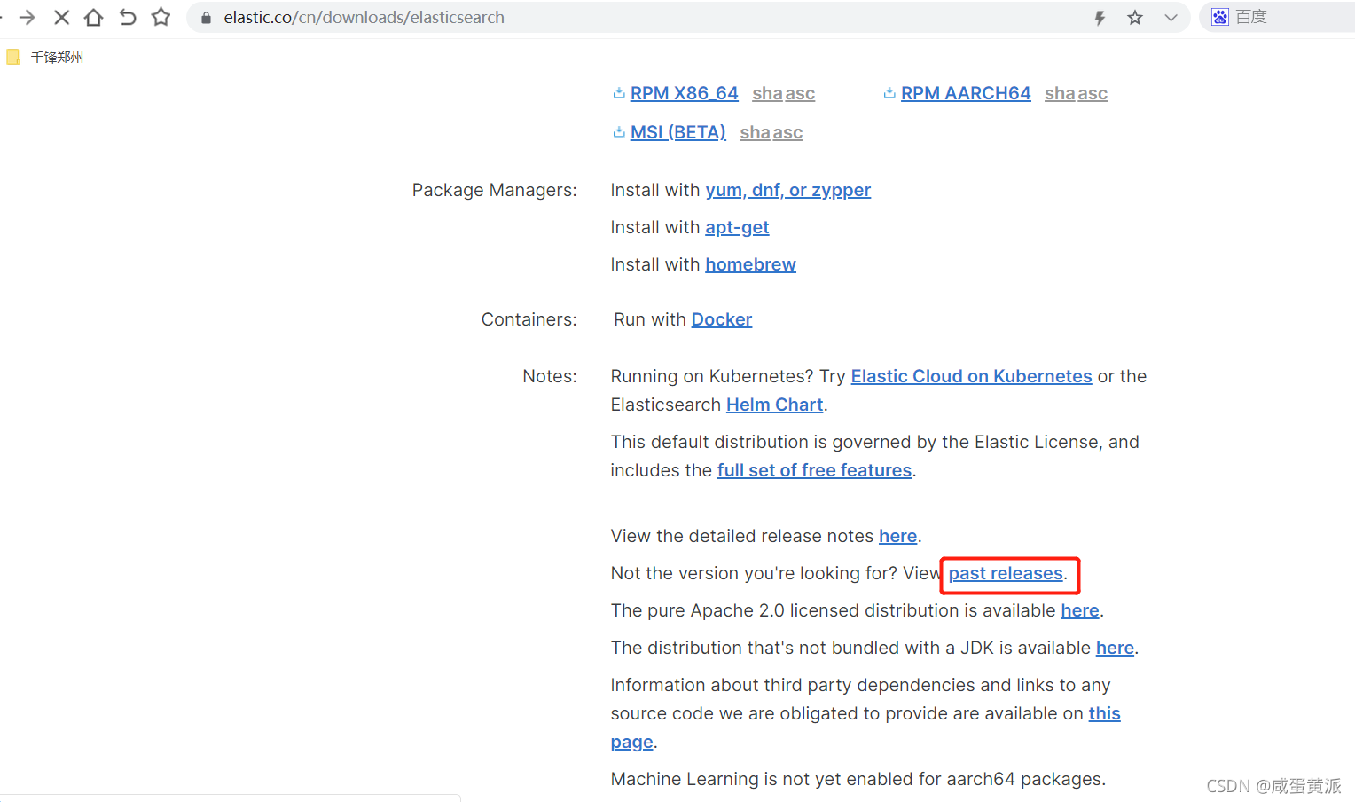Open the Docker container link
Image resolution: width=1355 pixels, height=802 pixels.
coord(721,319)
